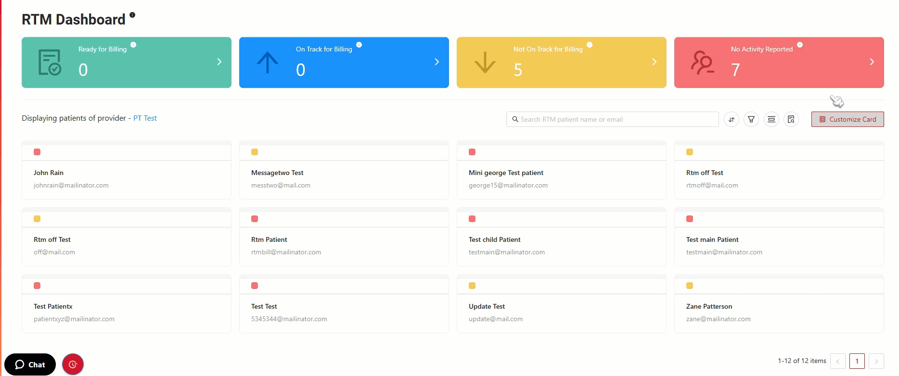
Task: Click the document search report icon
Action: (791, 119)
